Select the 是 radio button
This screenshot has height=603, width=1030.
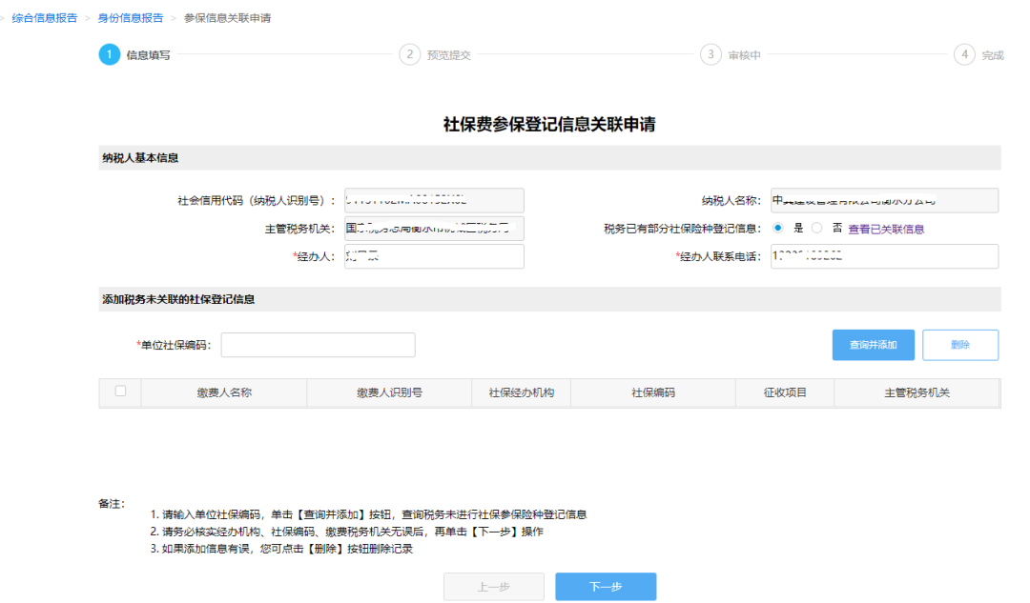[778, 229]
